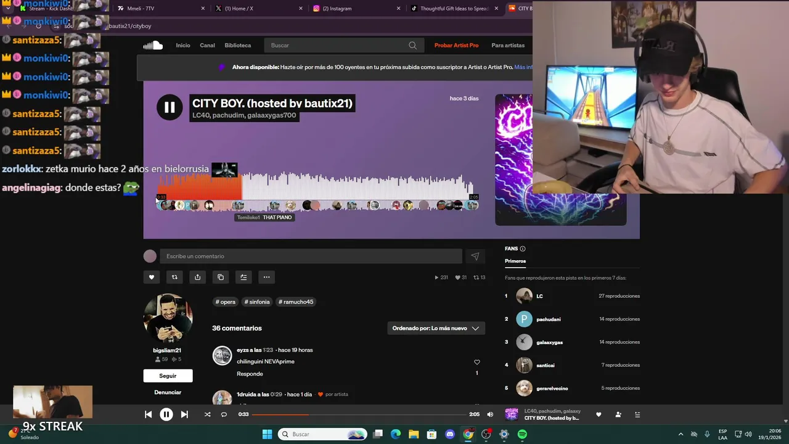Open File Explorer from the taskbar
Image resolution: width=789 pixels, height=444 pixels.
coord(414,434)
